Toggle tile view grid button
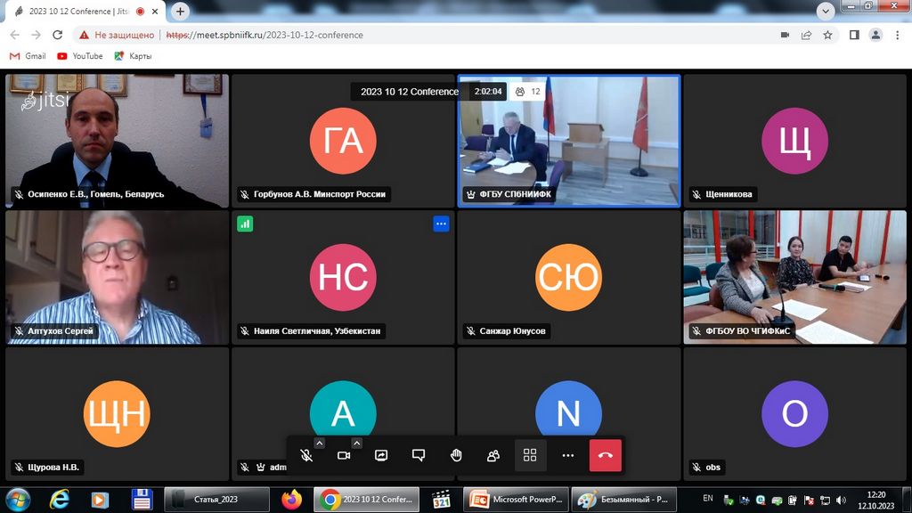Image resolution: width=912 pixels, height=513 pixels. tap(530, 455)
